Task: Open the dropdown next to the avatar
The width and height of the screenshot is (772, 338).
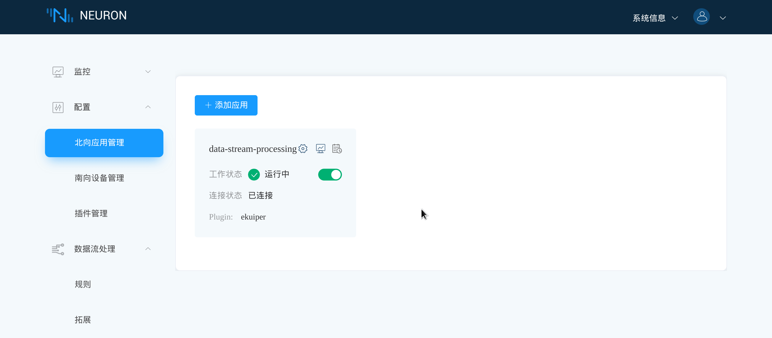Action: [723, 17]
